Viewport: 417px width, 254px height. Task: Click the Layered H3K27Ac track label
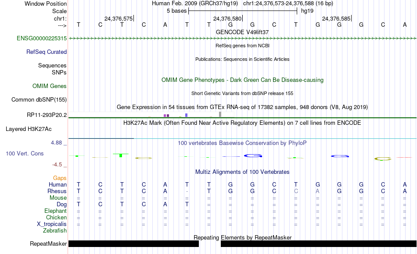click(x=29, y=129)
